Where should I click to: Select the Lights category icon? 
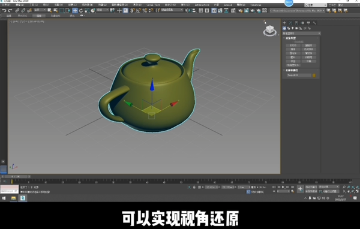(x=293, y=28)
